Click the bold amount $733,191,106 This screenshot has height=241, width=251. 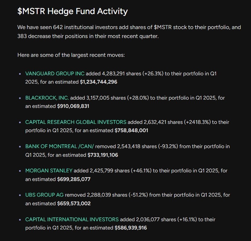tap(103, 155)
